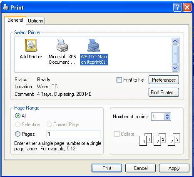Viewport: 194px width, 177px height.
Task: Click the 'Weeg ITC' location text
Action: tap(47, 87)
